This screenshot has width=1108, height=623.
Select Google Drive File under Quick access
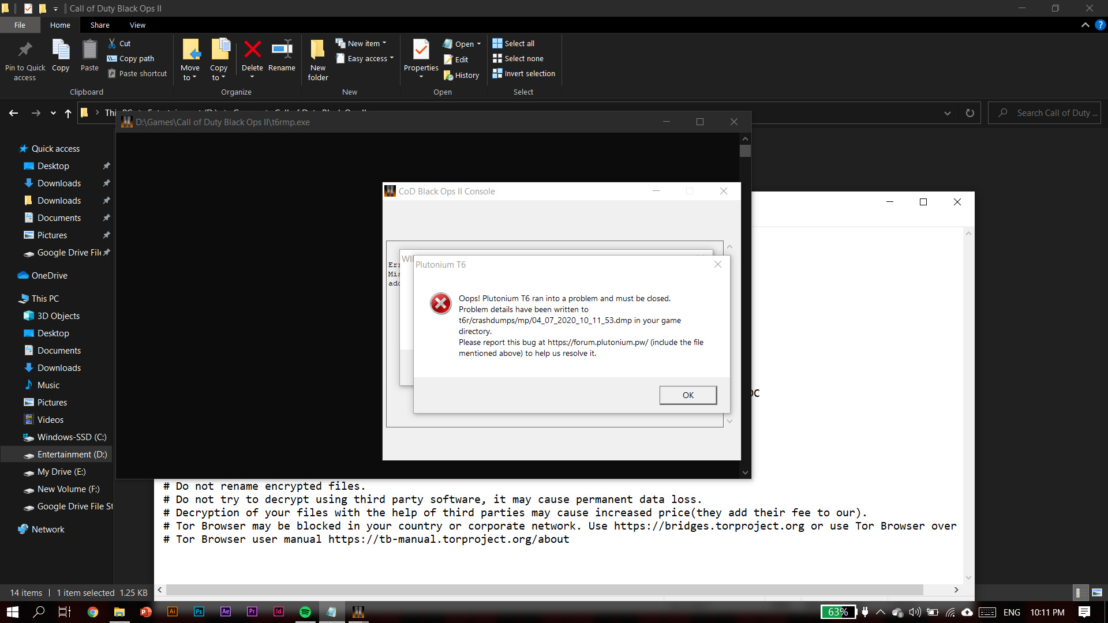pyautogui.click(x=69, y=252)
